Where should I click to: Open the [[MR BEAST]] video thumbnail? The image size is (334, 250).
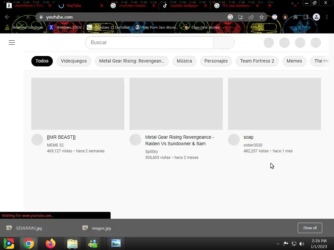point(78,104)
